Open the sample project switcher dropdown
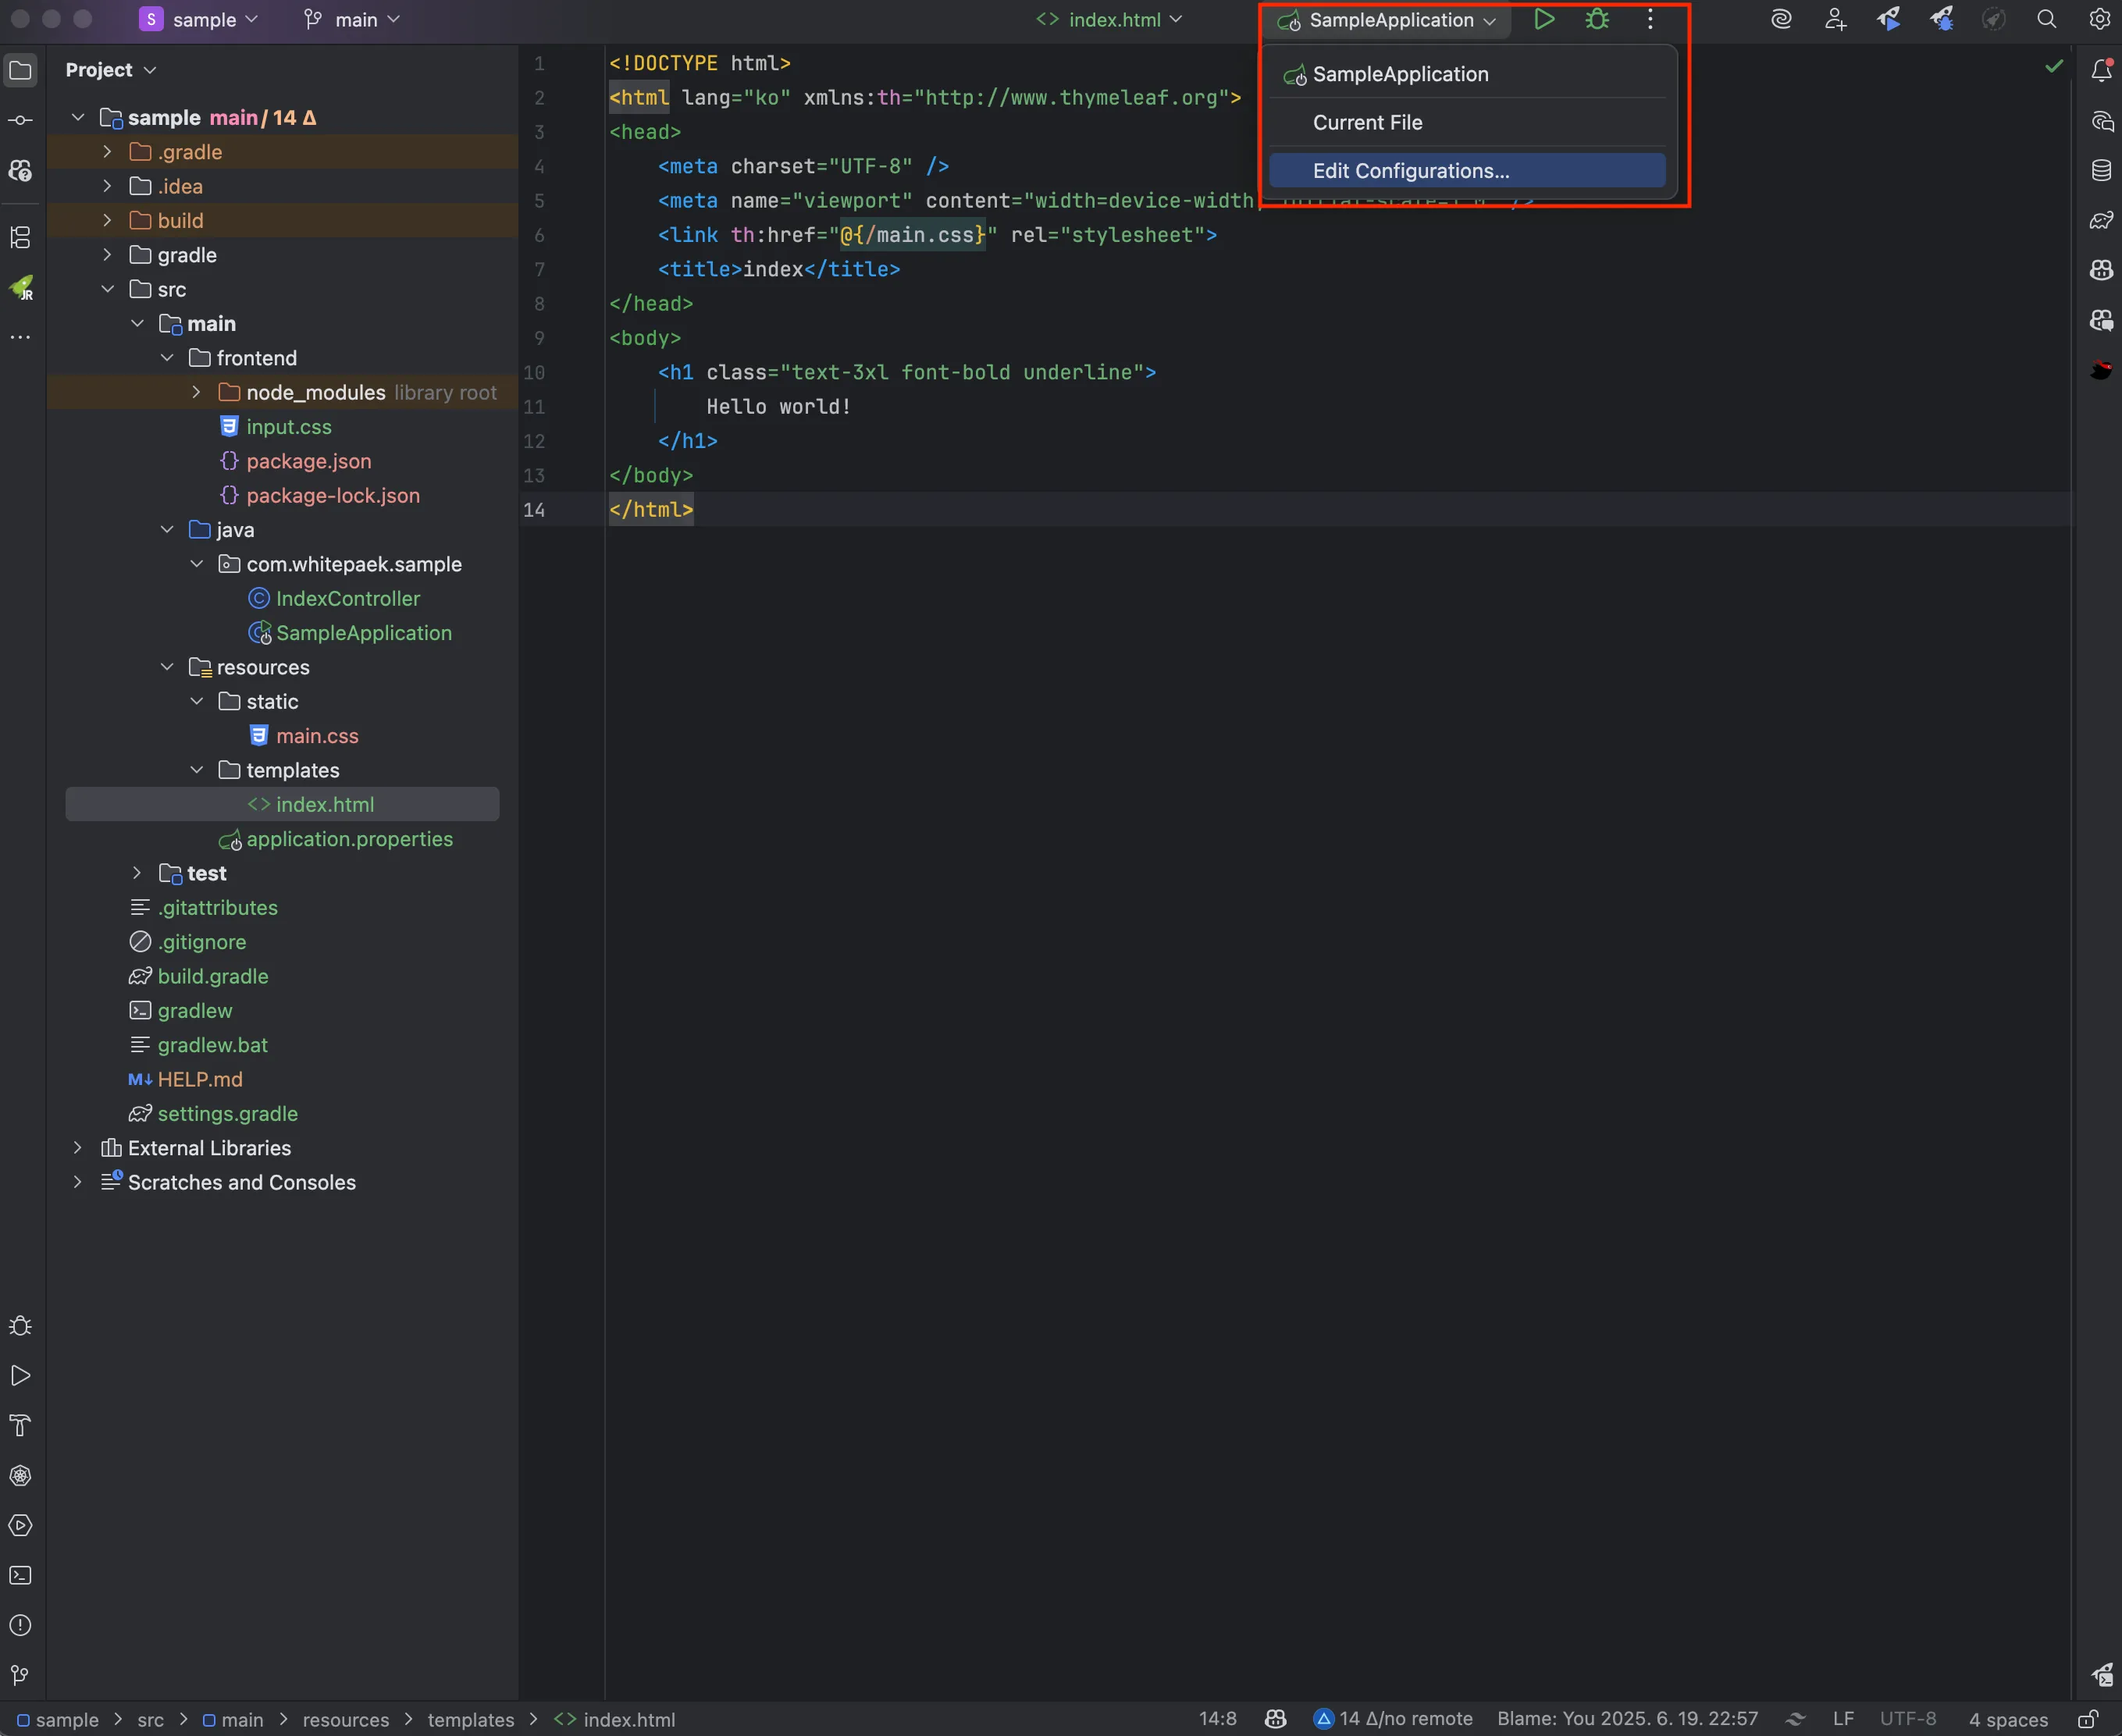This screenshot has width=2122, height=1736. tap(199, 19)
